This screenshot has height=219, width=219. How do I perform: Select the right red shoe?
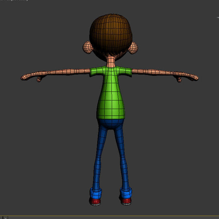(126, 201)
